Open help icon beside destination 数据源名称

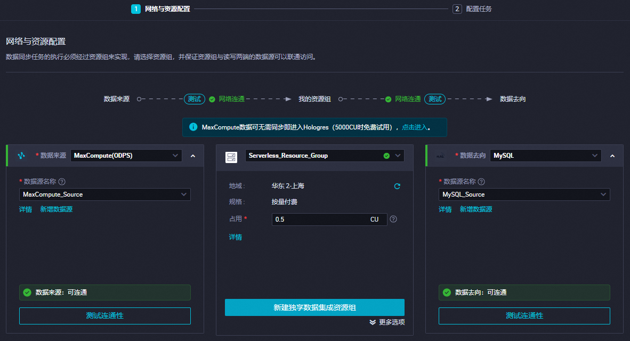click(x=481, y=182)
